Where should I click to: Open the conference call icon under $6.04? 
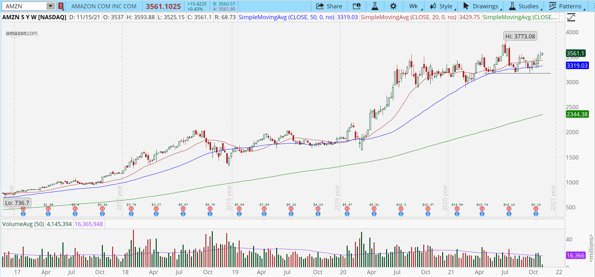point(239,209)
